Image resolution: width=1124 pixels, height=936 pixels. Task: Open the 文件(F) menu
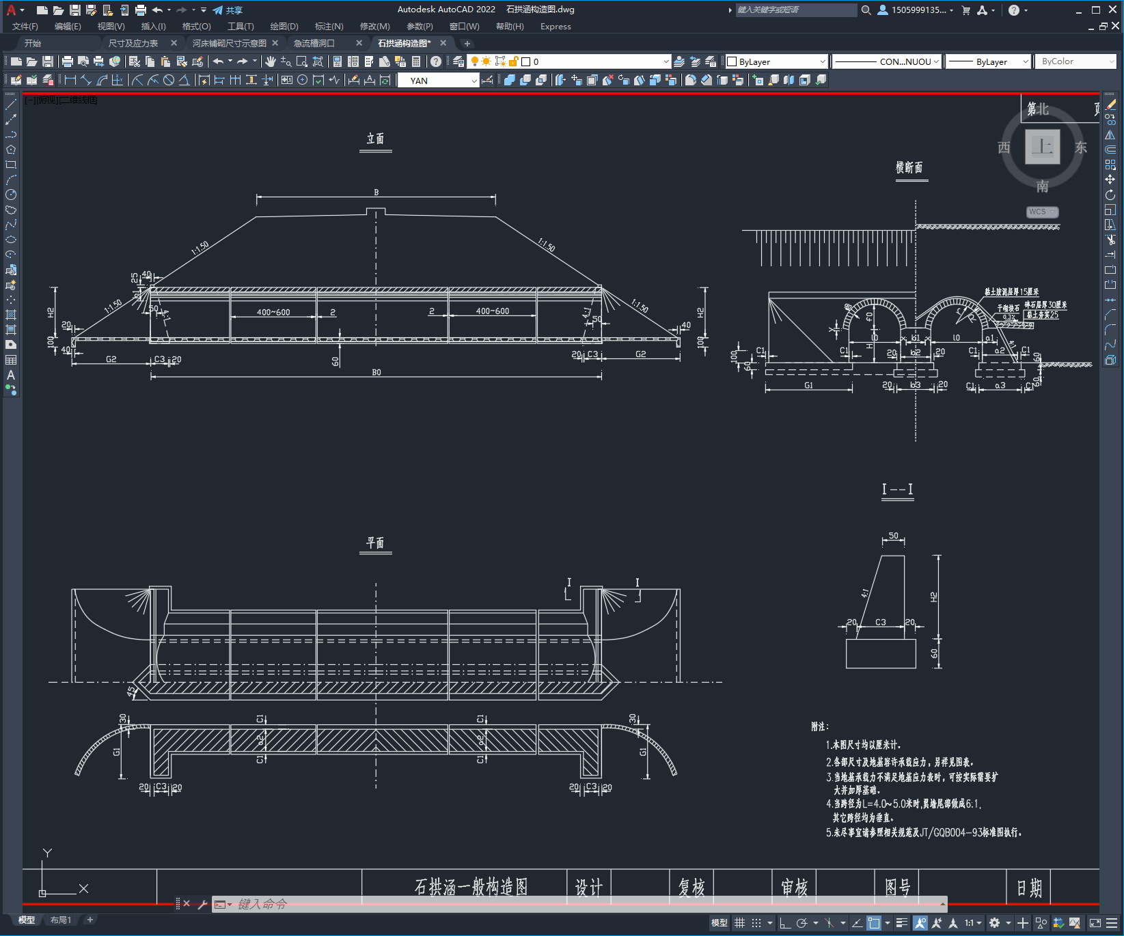click(x=25, y=27)
